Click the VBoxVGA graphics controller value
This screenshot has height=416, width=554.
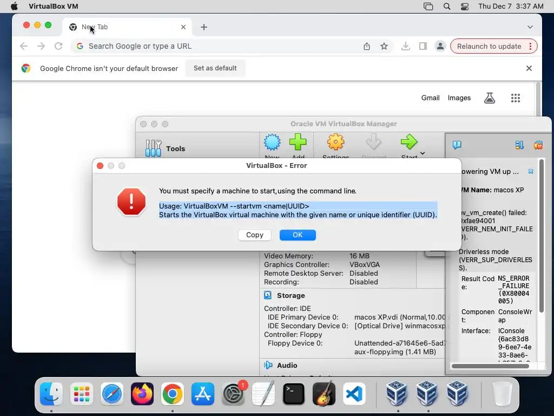[x=365, y=264]
